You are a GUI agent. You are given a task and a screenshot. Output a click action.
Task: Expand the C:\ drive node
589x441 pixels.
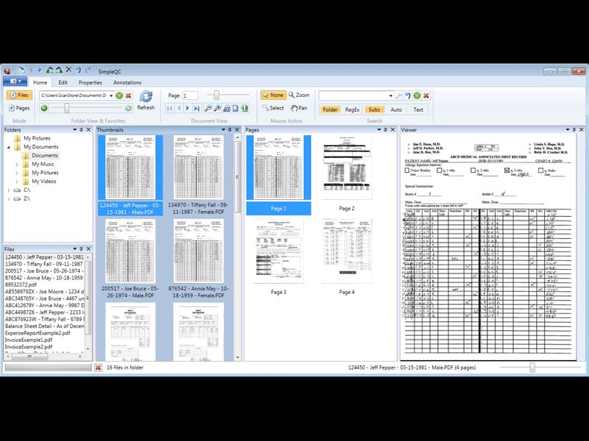9,190
